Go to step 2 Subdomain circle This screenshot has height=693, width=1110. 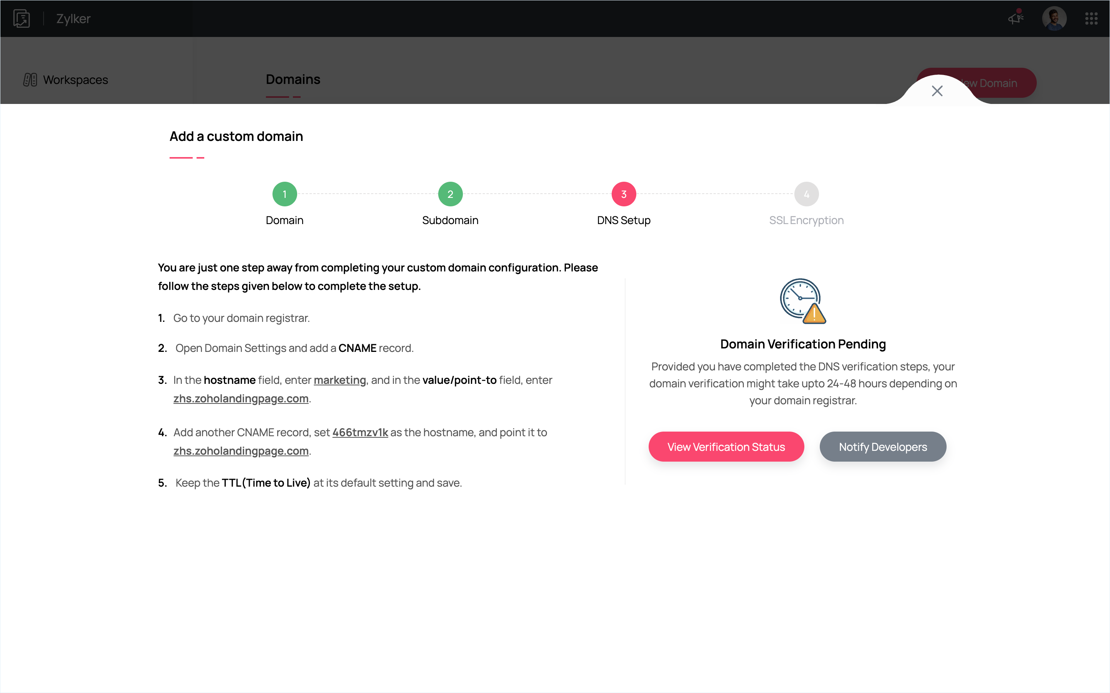point(450,194)
